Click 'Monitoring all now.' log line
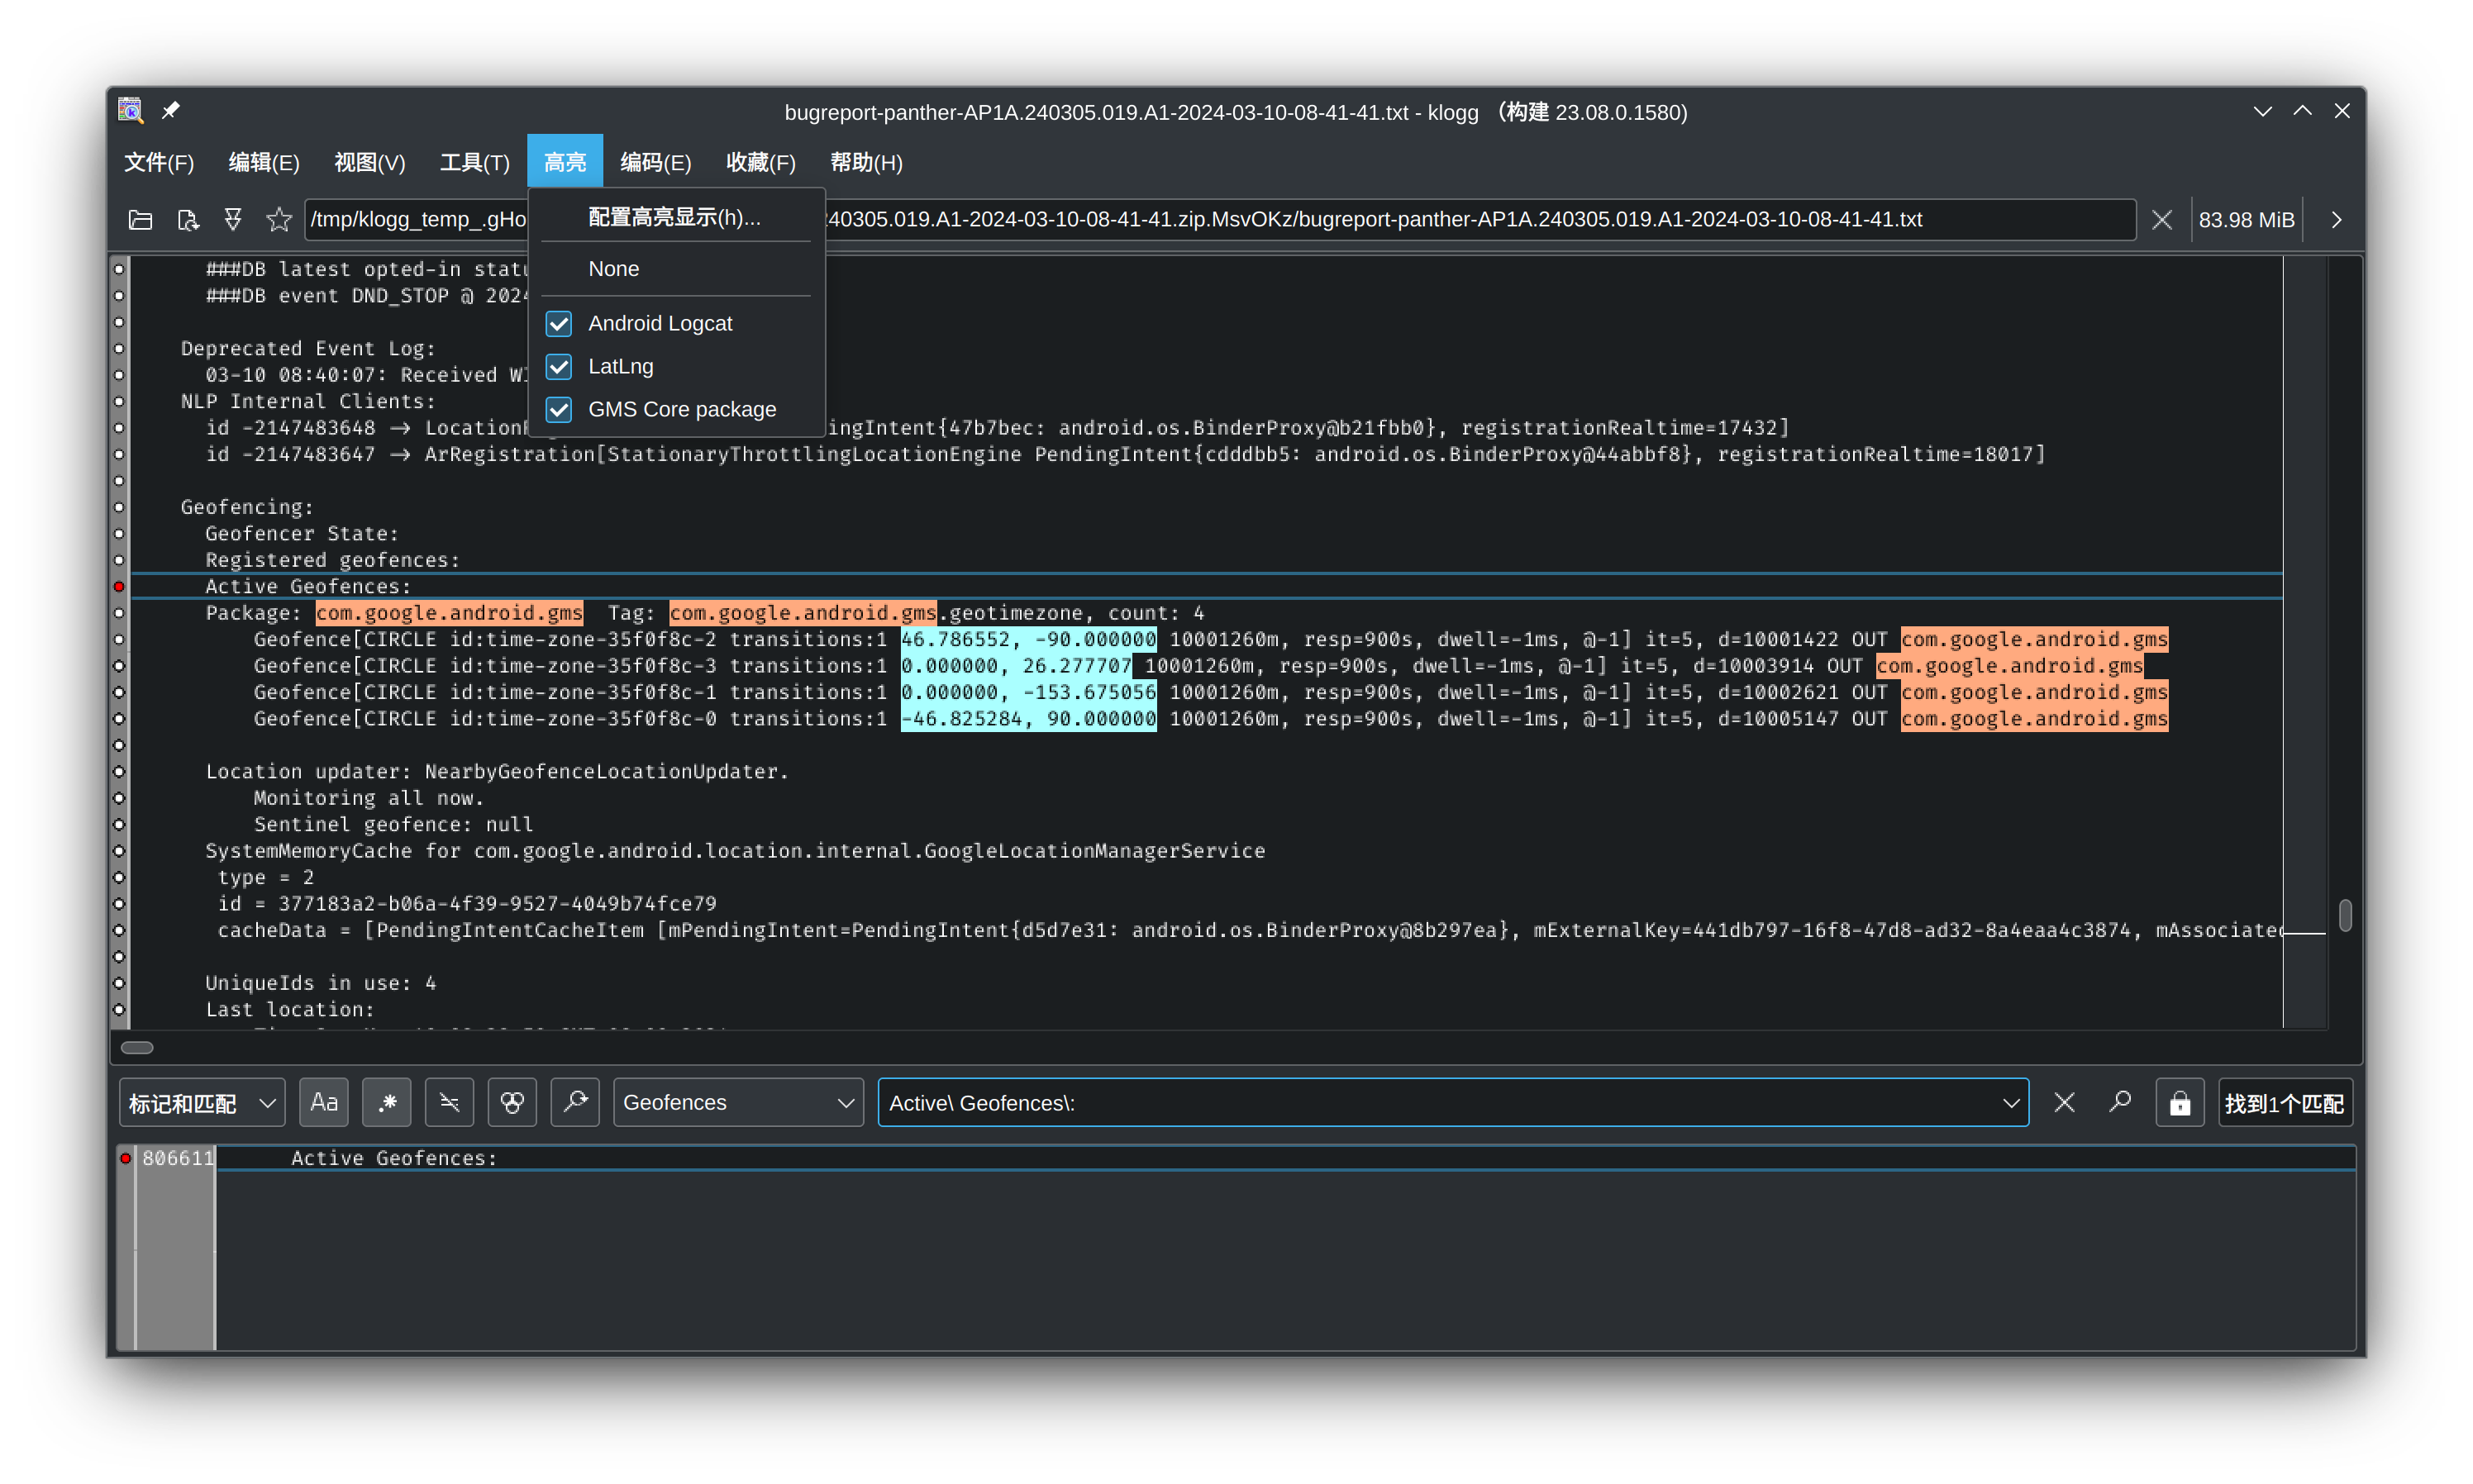The width and height of the screenshot is (2473, 1484). 369,798
